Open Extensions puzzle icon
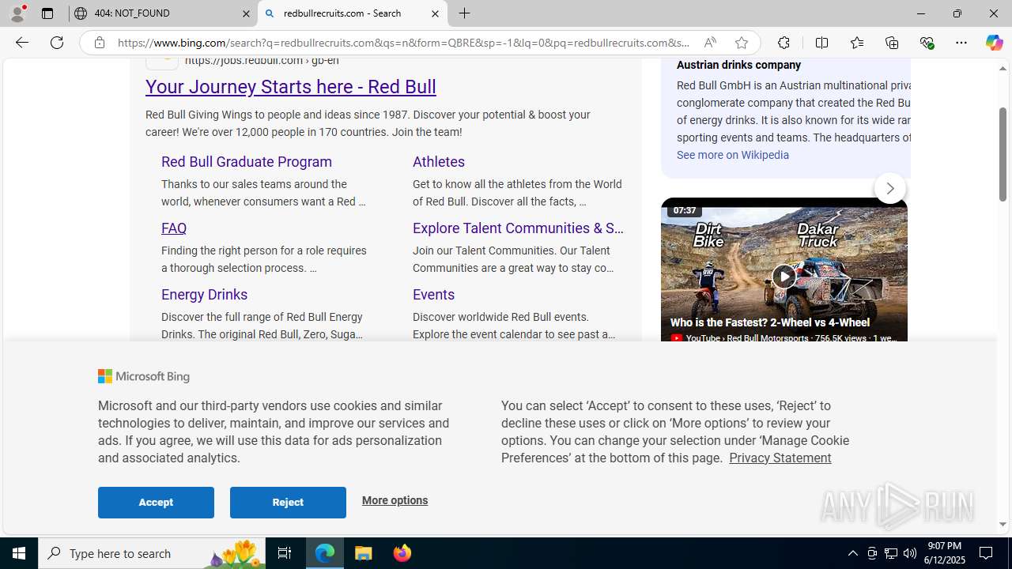The image size is (1012, 569). [784, 43]
